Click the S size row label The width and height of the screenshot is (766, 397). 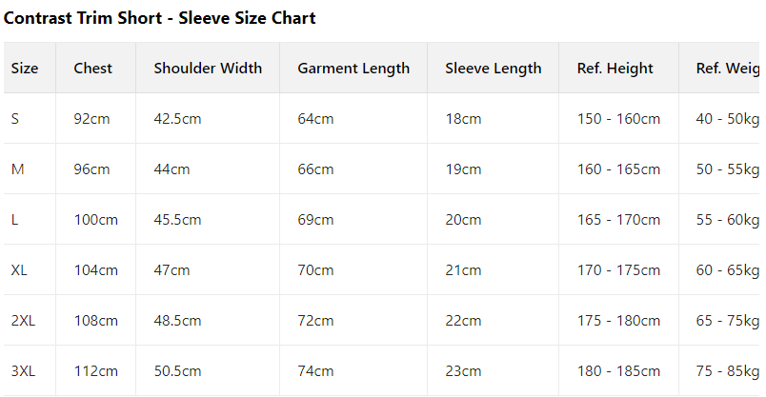pos(15,119)
